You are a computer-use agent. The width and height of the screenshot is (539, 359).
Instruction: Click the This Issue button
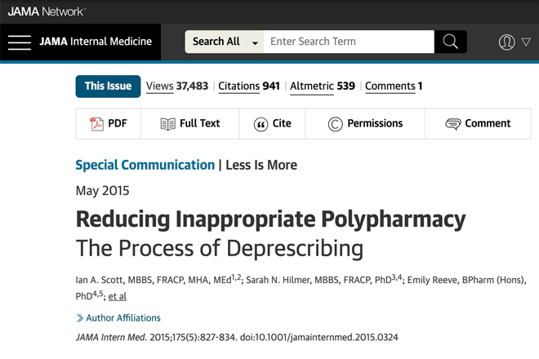tap(108, 86)
